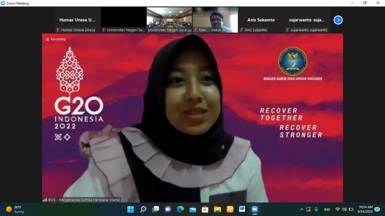Open the Chat app in taskbar
The image size is (385, 216).
tap(168, 209)
